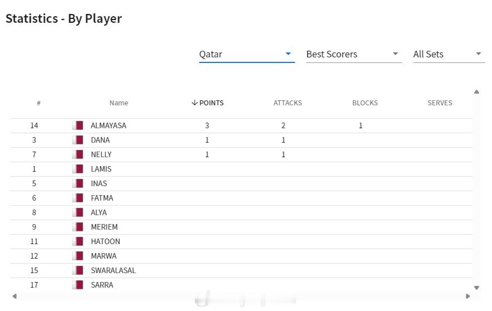Image resolution: width=492 pixels, height=311 pixels.
Task: Open the Qatar team dropdown
Action: pos(247,54)
